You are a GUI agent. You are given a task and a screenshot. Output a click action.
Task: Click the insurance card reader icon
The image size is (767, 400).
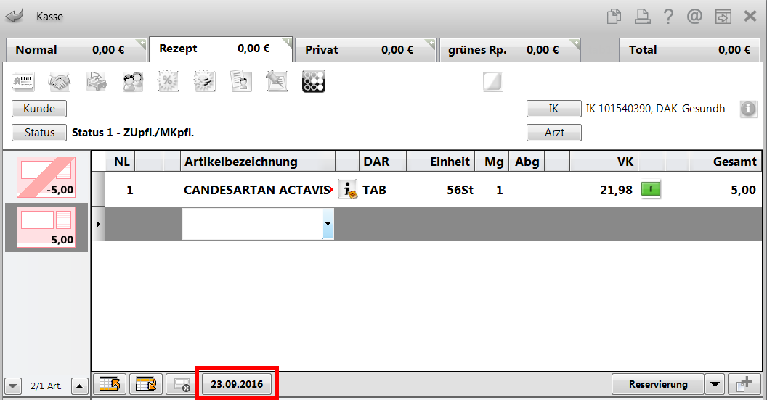click(x=23, y=81)
